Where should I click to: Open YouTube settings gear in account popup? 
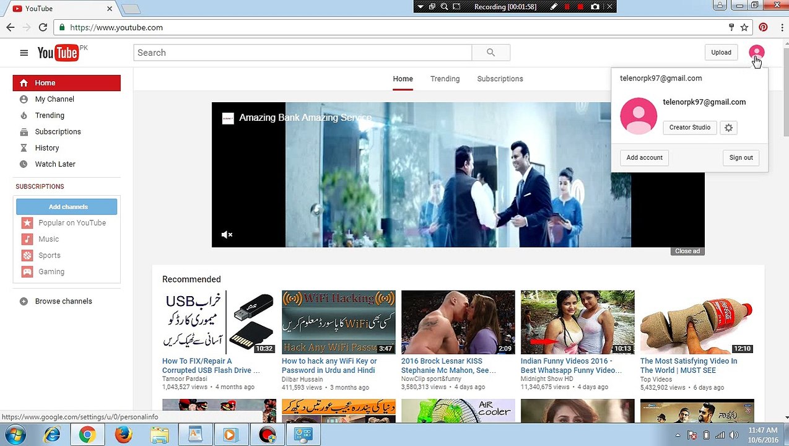[728, 128]
